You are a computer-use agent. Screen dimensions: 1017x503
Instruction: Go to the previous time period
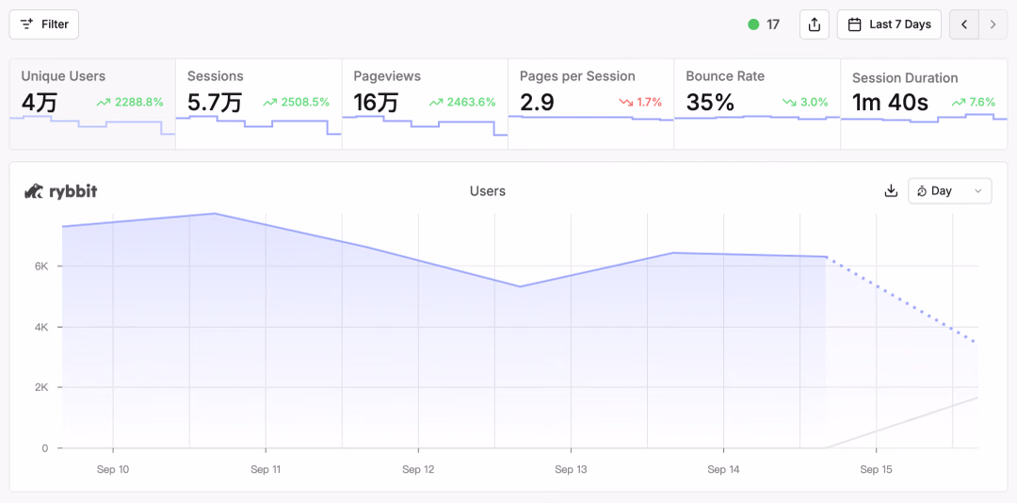point(964,24)
